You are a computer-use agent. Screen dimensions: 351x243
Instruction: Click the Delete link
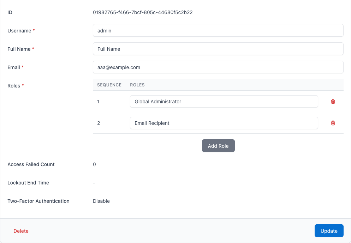21,231
